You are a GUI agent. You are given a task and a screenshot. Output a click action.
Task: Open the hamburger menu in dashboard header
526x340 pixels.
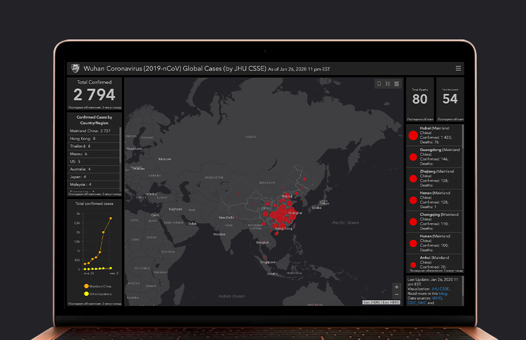[x=458, y=69]
